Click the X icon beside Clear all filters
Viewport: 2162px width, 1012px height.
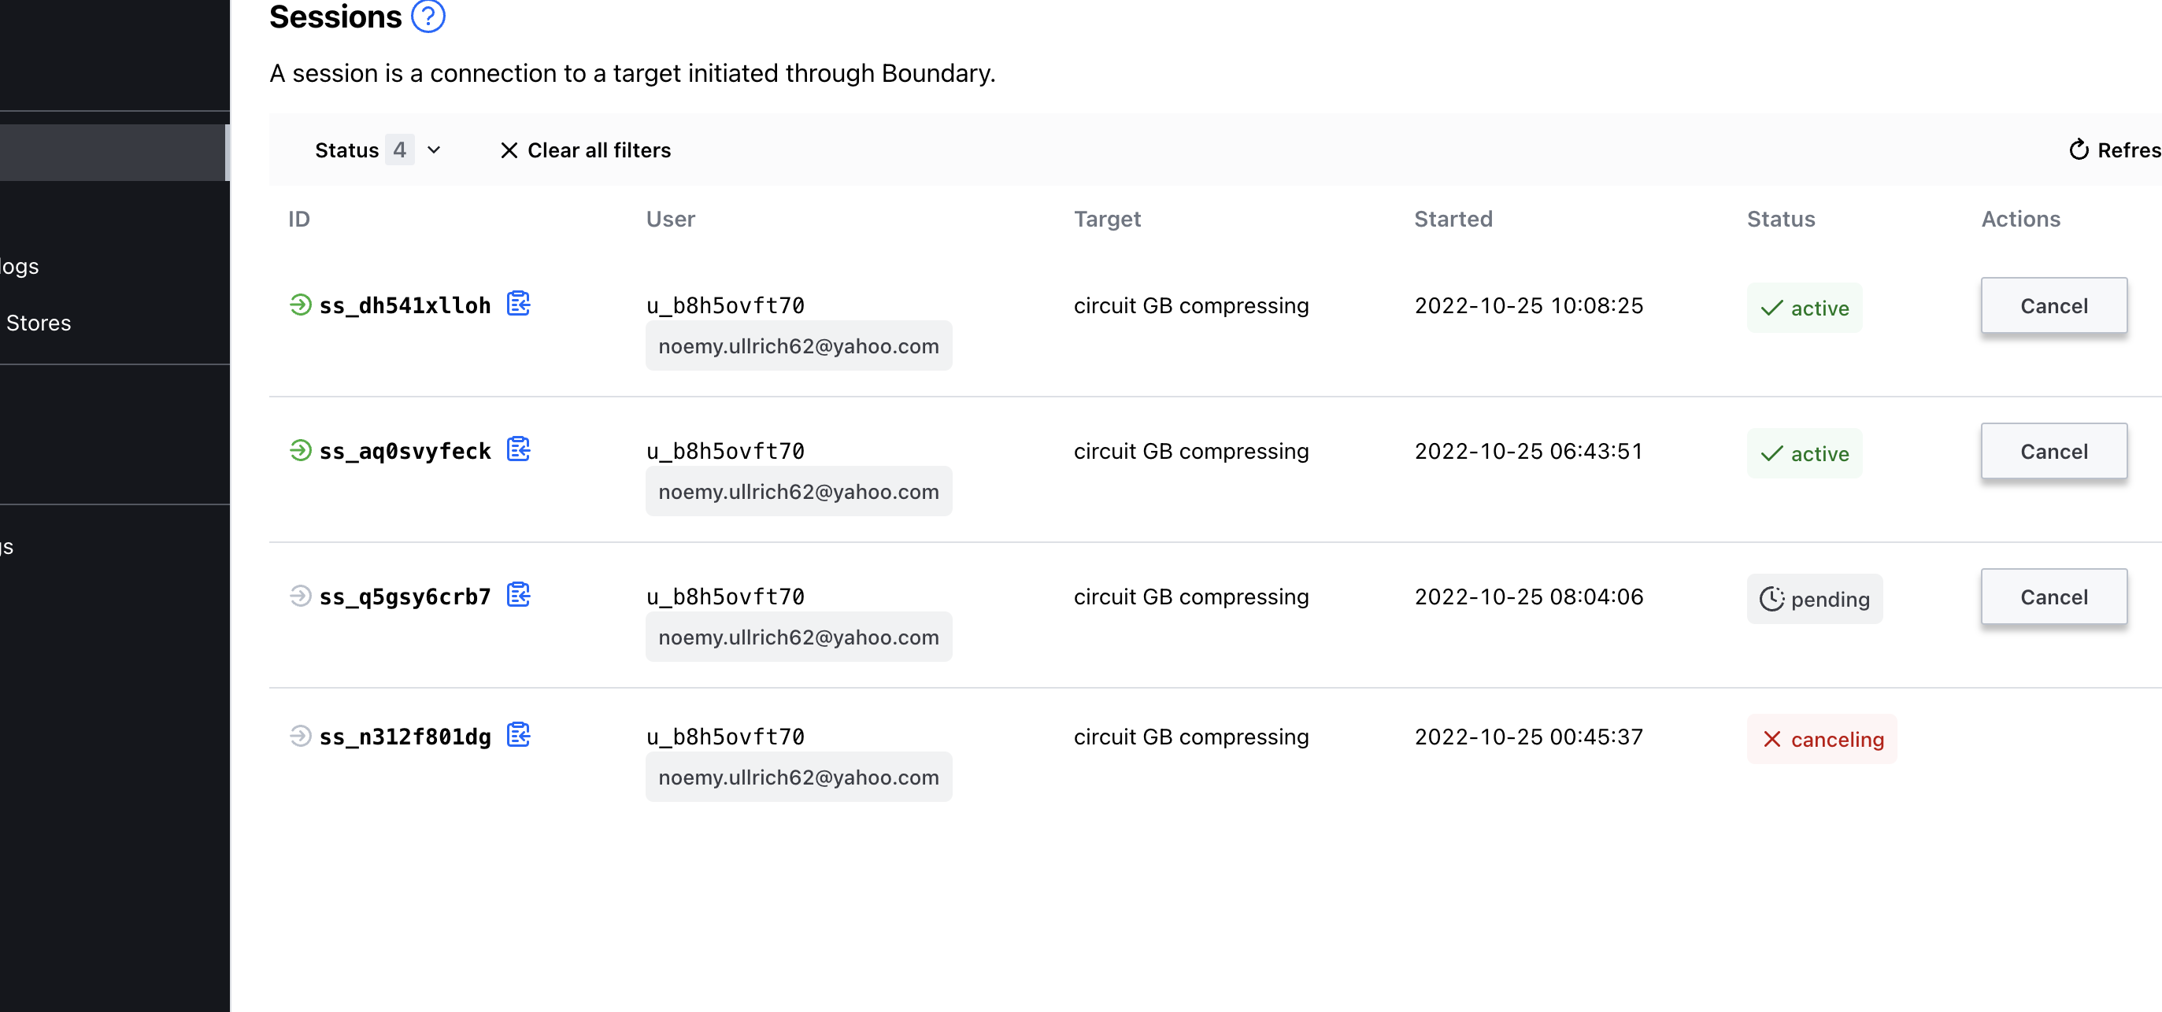(509, 150)
